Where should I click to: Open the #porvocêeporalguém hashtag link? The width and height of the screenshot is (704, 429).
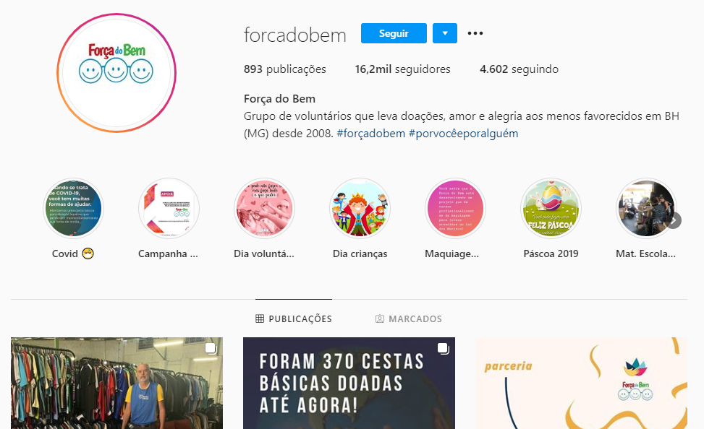[x=463, y=134]
